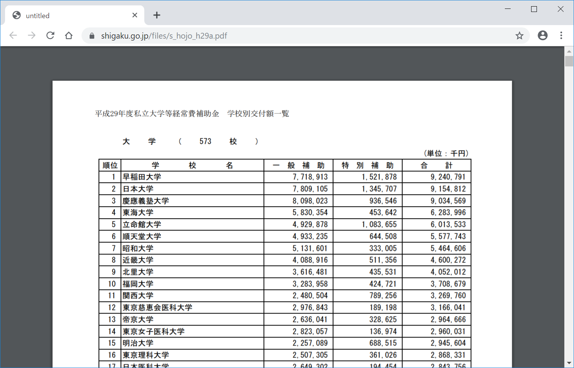Click the 一般補助 column header
Screen dimensions: 574x368
pyautogui.click(x=299, y=165)
